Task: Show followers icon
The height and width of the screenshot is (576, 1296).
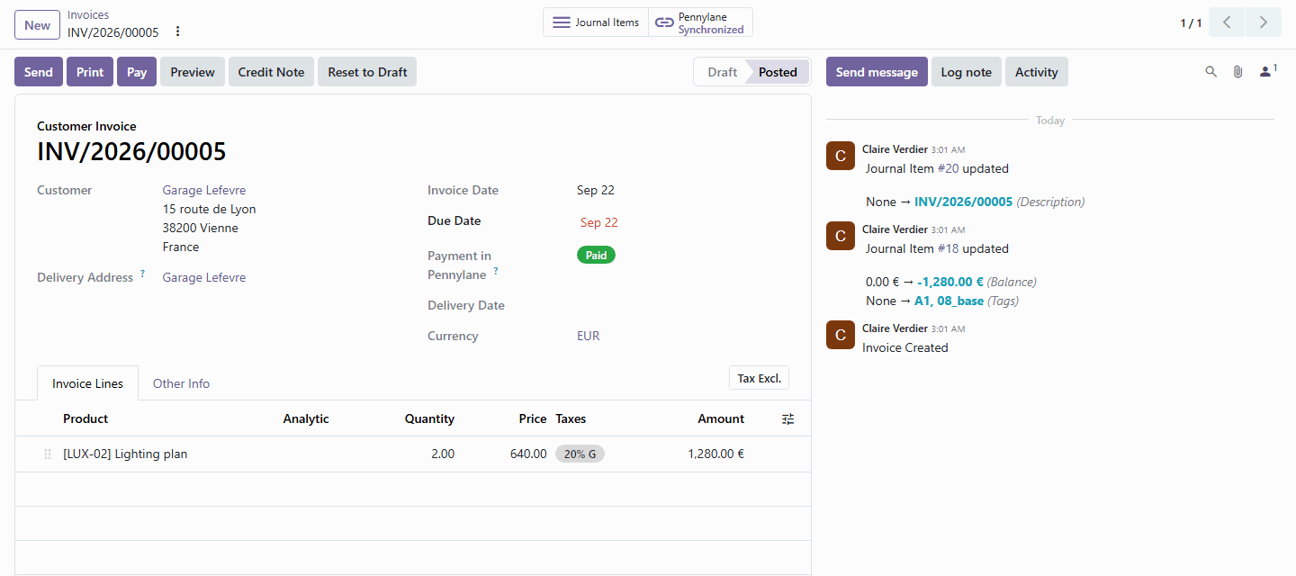Action: 1267,71
